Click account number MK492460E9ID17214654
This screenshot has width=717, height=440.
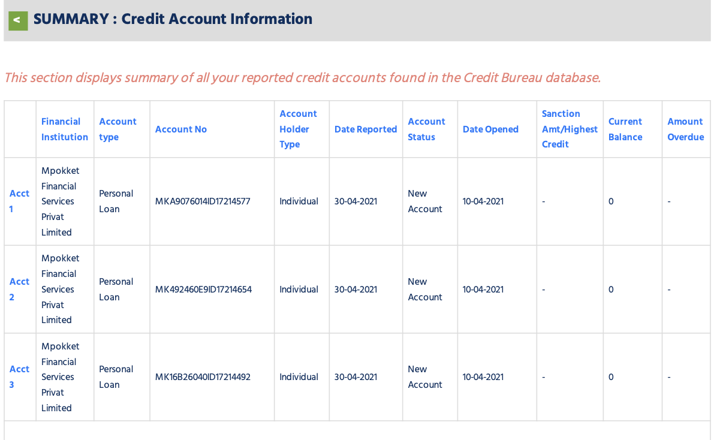coord(203,289)
